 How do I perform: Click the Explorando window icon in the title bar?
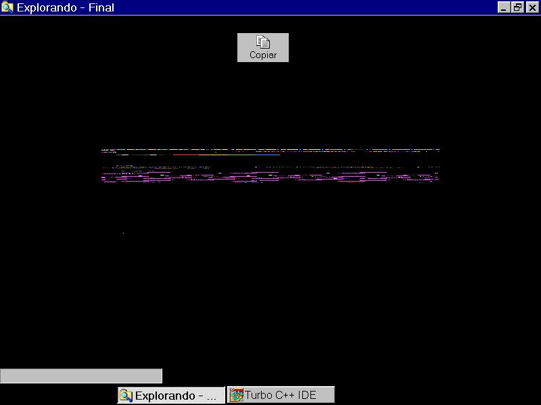tap(7, 7)
